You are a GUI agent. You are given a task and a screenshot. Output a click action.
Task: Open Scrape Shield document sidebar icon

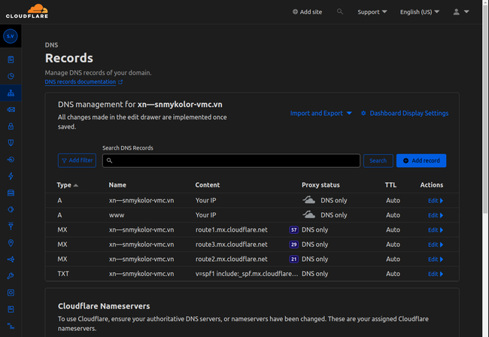pos(11,309)
